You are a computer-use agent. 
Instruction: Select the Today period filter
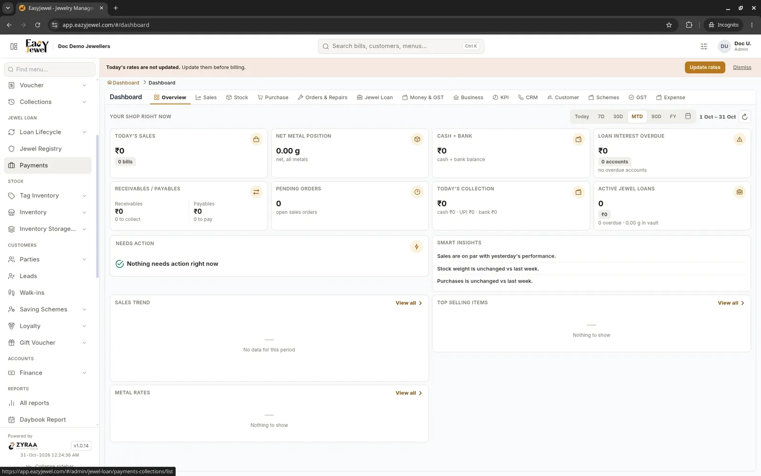pos(582,117)
